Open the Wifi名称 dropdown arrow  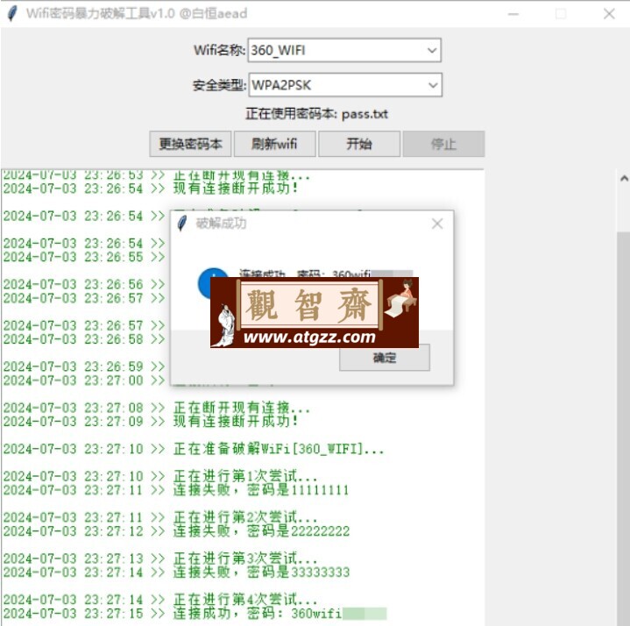click(432, 50)
